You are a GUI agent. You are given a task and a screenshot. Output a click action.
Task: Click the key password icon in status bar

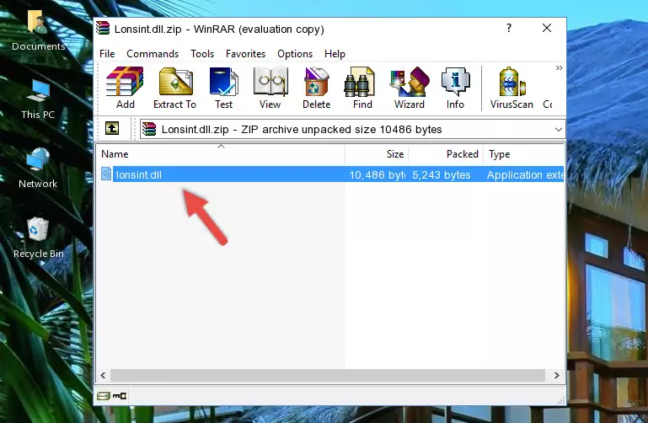120,396
